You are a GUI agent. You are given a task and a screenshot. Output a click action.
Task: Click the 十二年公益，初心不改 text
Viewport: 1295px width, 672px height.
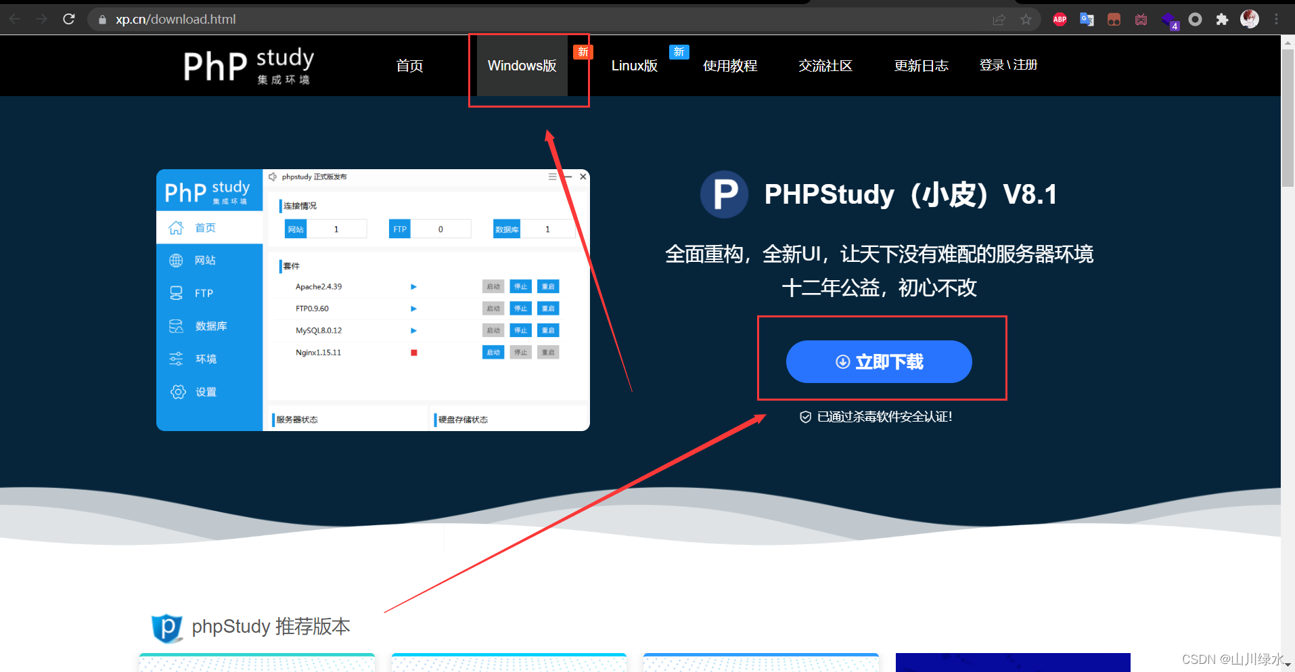pos(879,288)
